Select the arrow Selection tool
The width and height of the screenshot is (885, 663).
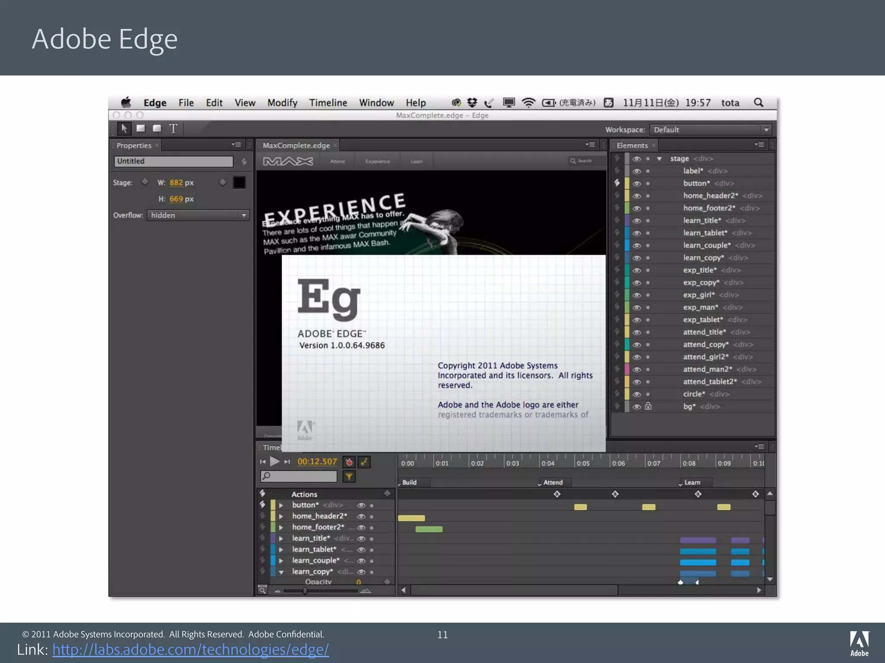tap(124, 128)
